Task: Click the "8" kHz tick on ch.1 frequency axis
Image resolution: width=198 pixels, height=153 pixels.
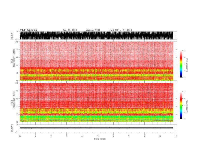Action: pyautogui.click(x=17, y=49)
